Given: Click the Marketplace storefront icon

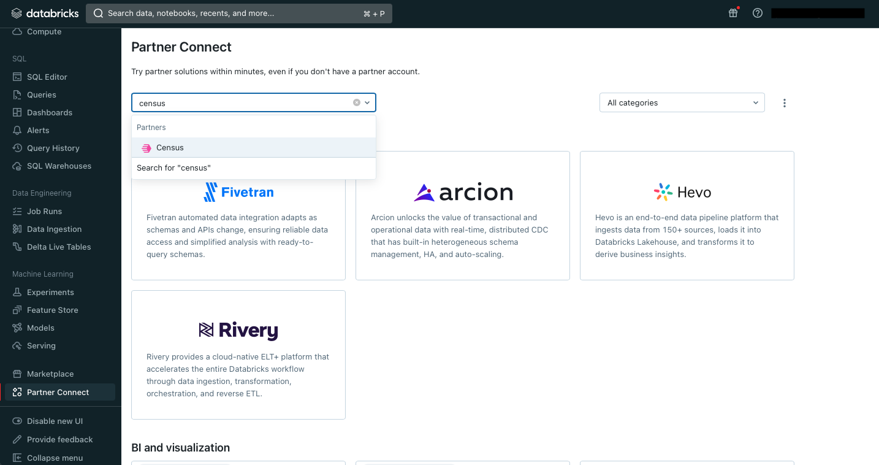Looking at the screenshot, I should coord(17,374).
